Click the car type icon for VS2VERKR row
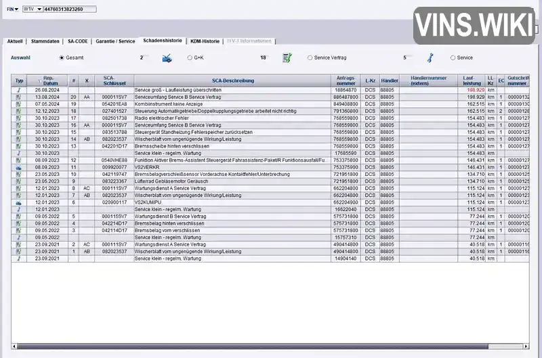This screenshot has width=542, height=358. pyautogui.click(x=19, y=167)
